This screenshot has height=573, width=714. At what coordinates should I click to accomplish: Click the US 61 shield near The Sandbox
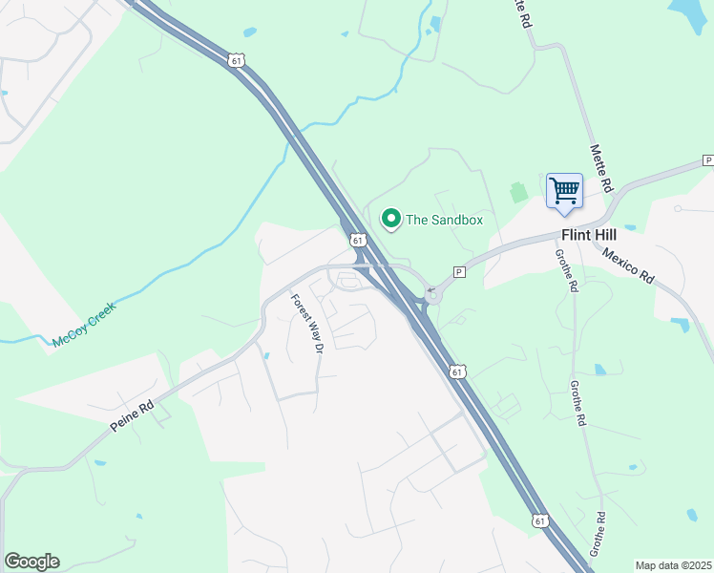coord(358,240)
